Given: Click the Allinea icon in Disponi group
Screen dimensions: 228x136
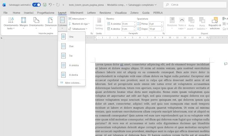Looking at the screenshot, I should [x=224, y=19].
